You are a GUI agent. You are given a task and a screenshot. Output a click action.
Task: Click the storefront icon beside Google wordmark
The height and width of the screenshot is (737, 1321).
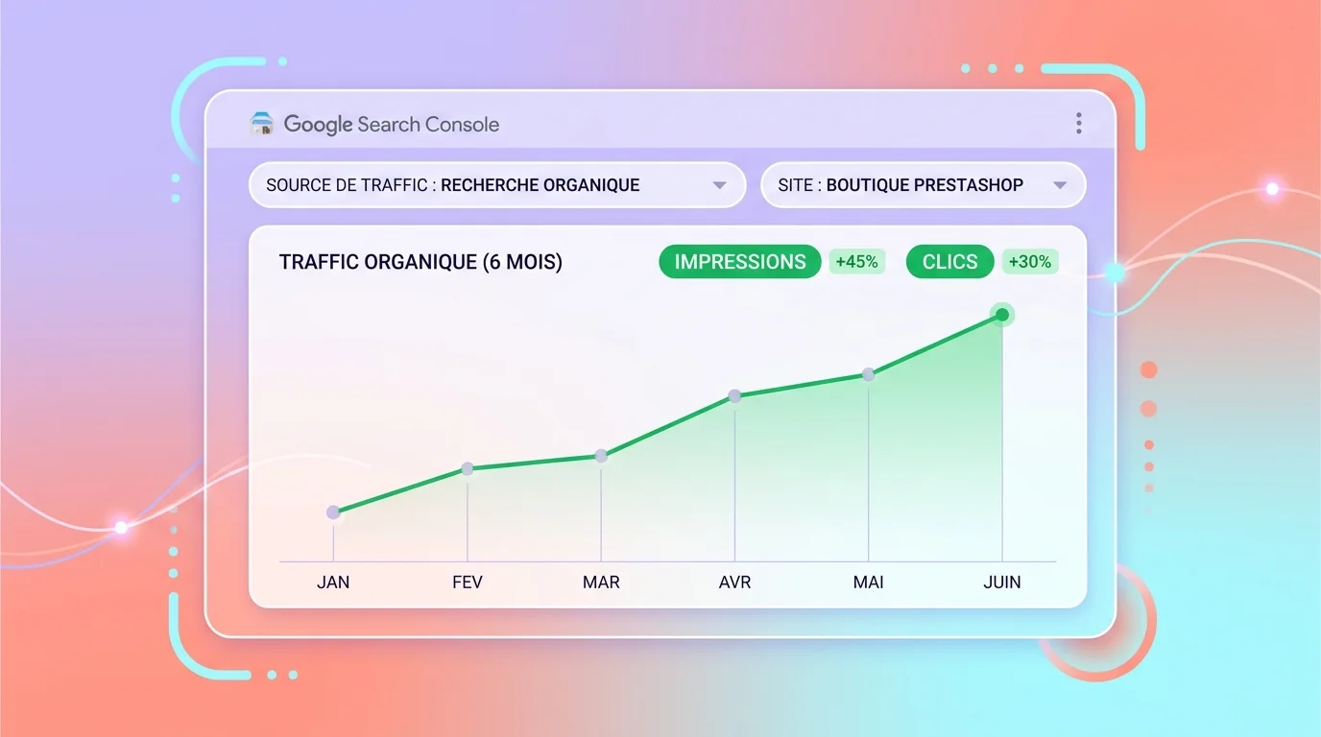[x=262, y=124]
